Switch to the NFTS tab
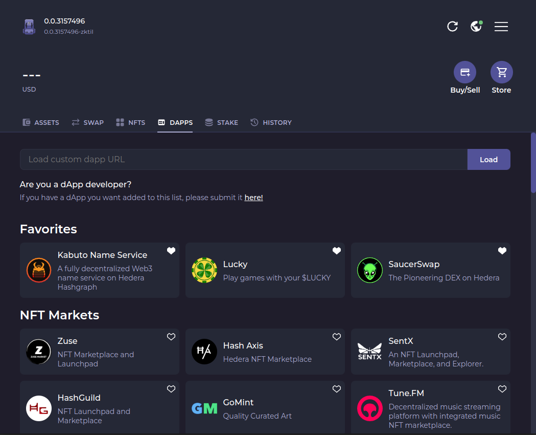 (131, 122)
